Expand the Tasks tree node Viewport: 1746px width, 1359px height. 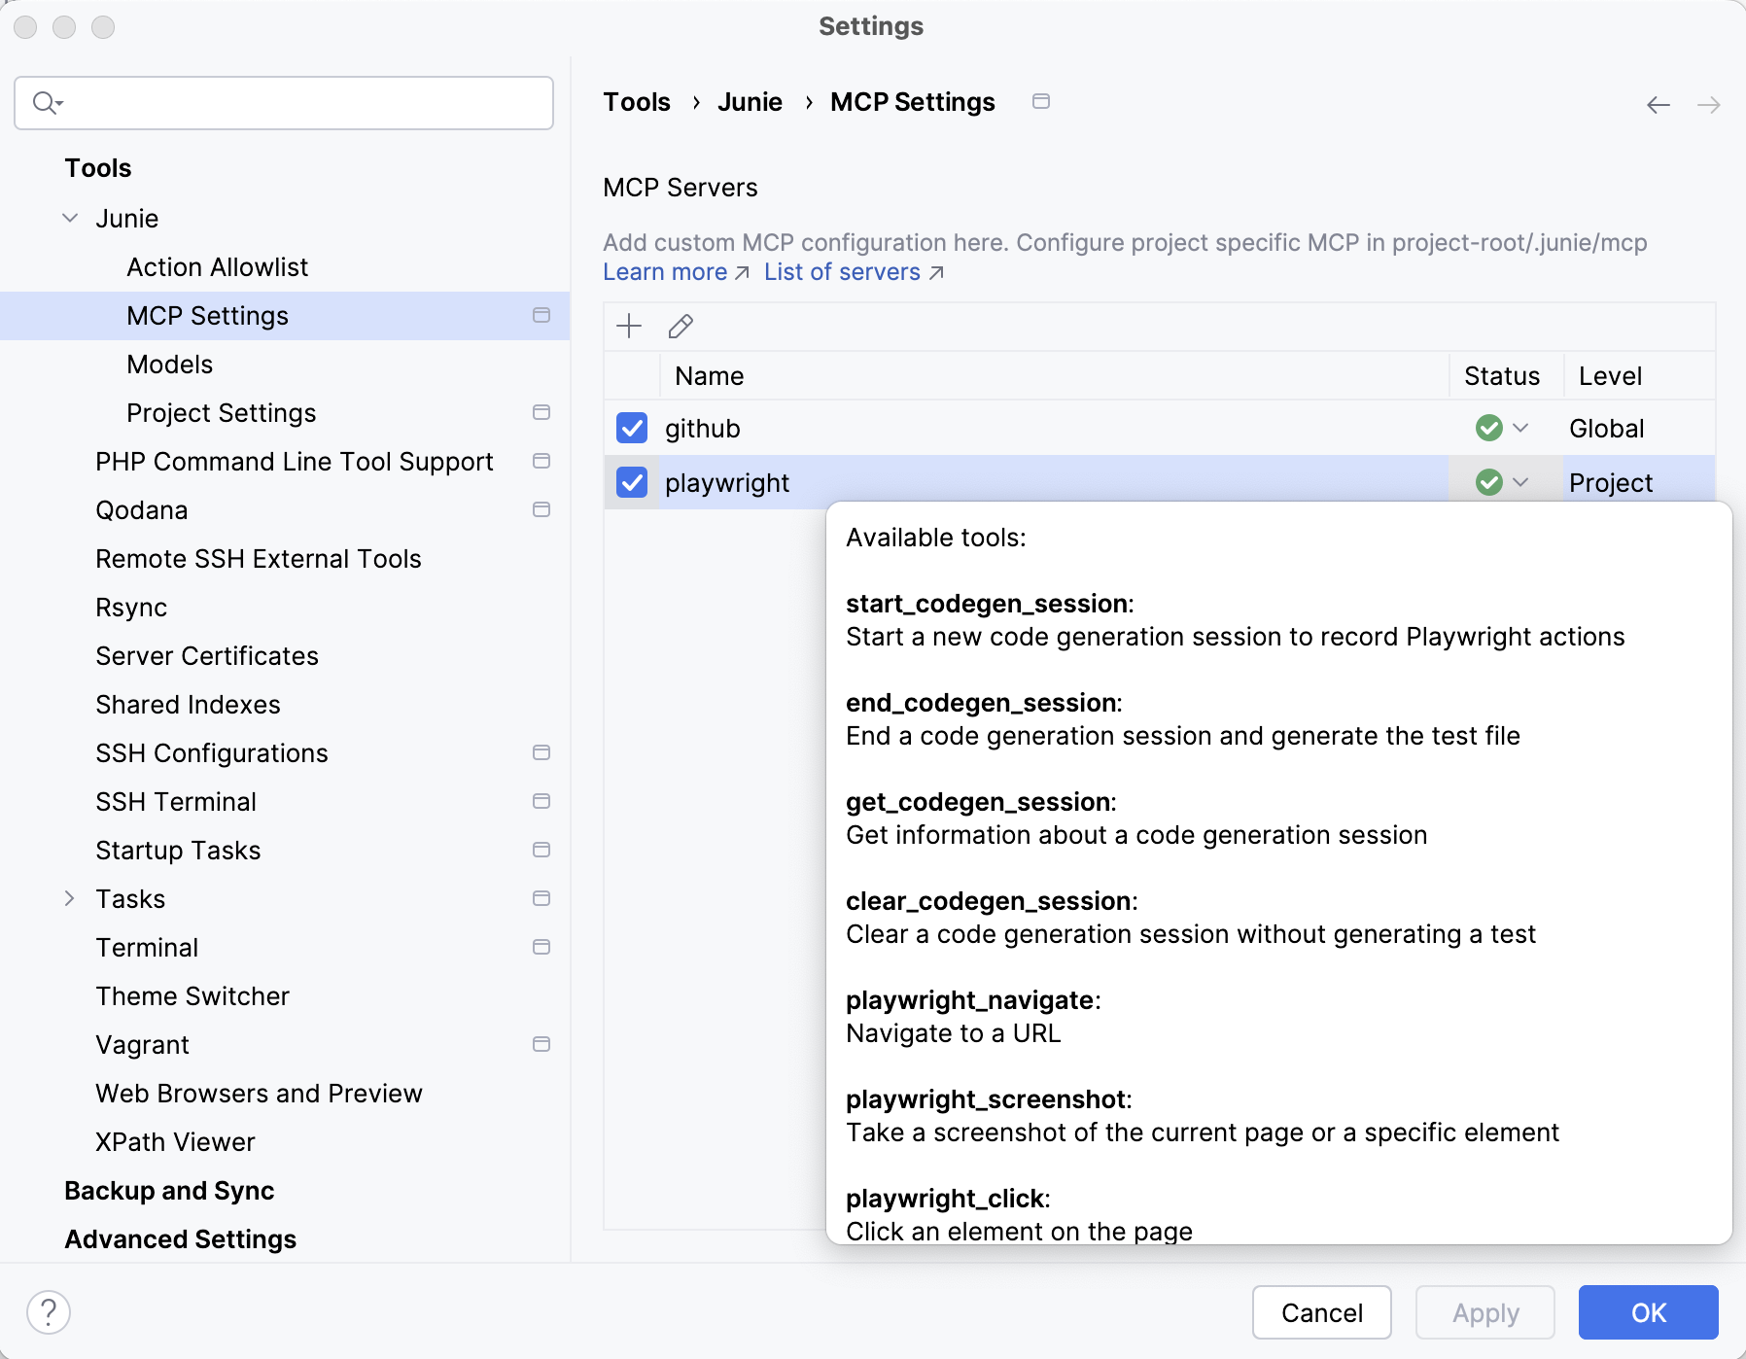pyautogui.click(x=70, y=899)
